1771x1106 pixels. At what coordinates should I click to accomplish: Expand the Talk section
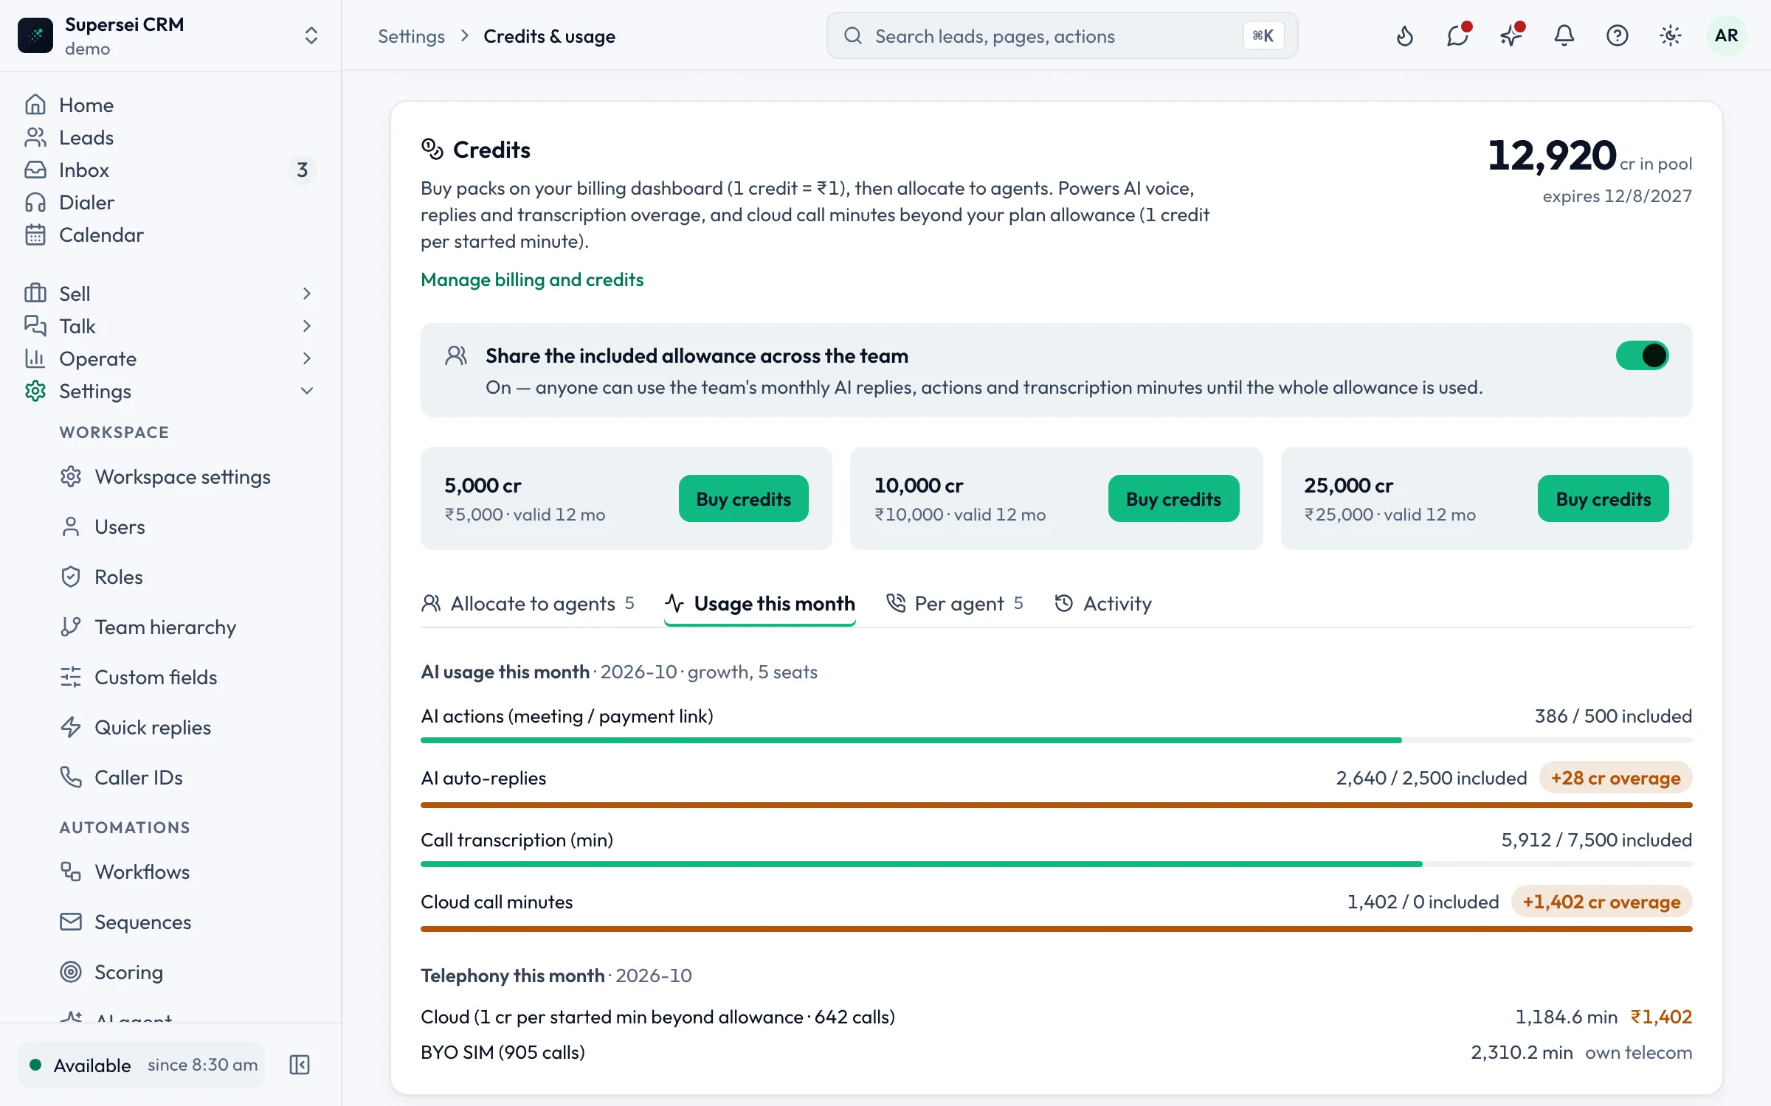pos(170,326)
